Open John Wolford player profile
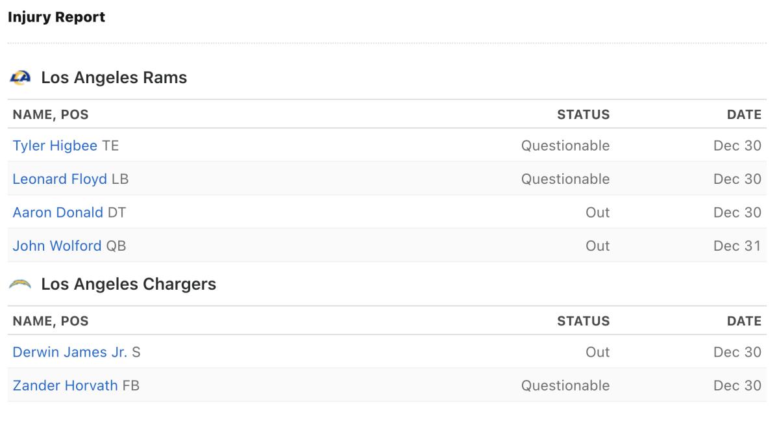 [57, 246]
